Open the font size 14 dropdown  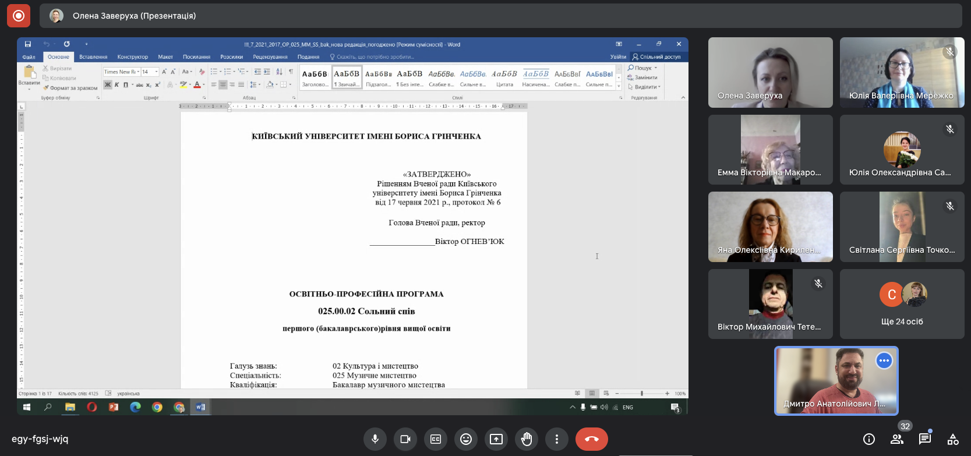click(x=156, y=72)
